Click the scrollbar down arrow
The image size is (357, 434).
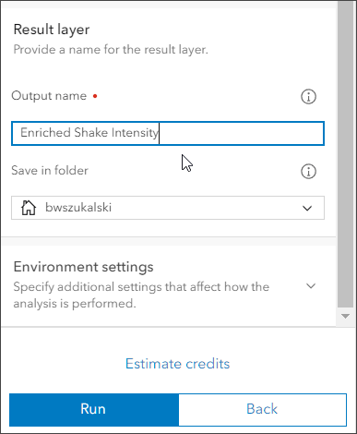coord(345,316)
